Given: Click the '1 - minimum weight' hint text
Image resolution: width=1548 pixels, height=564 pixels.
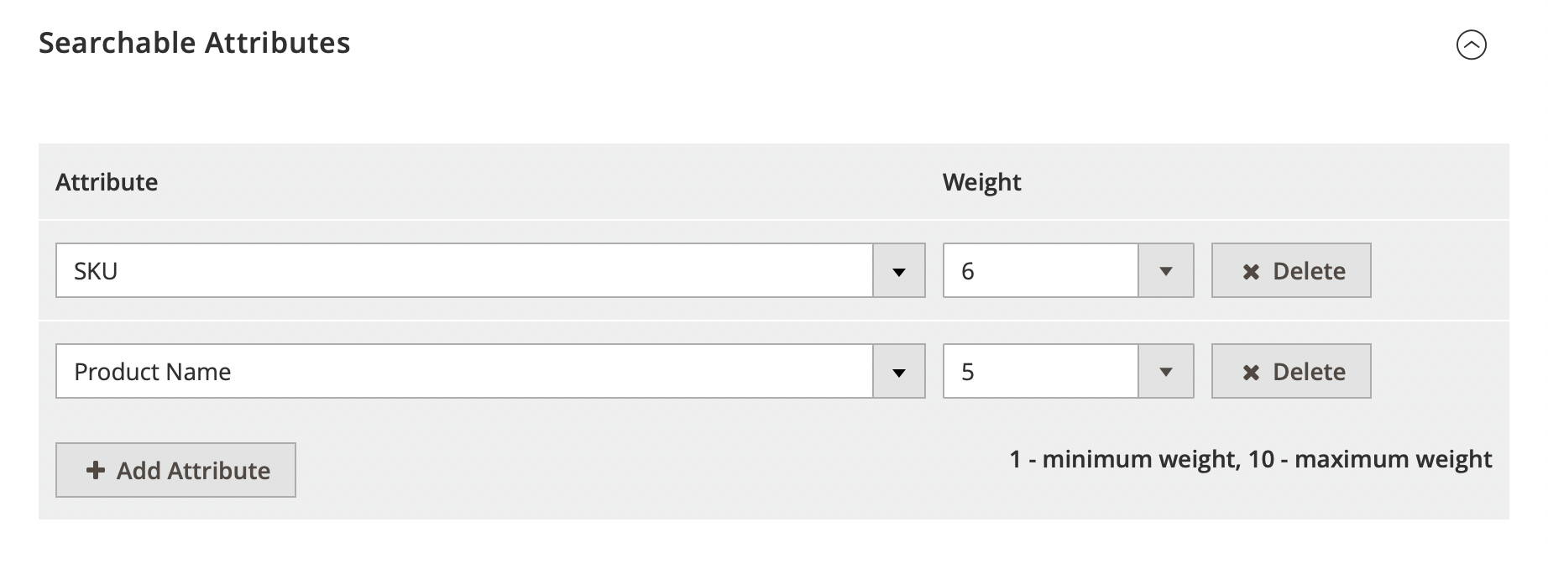Looking at the screenshot, I should 1123,459.
